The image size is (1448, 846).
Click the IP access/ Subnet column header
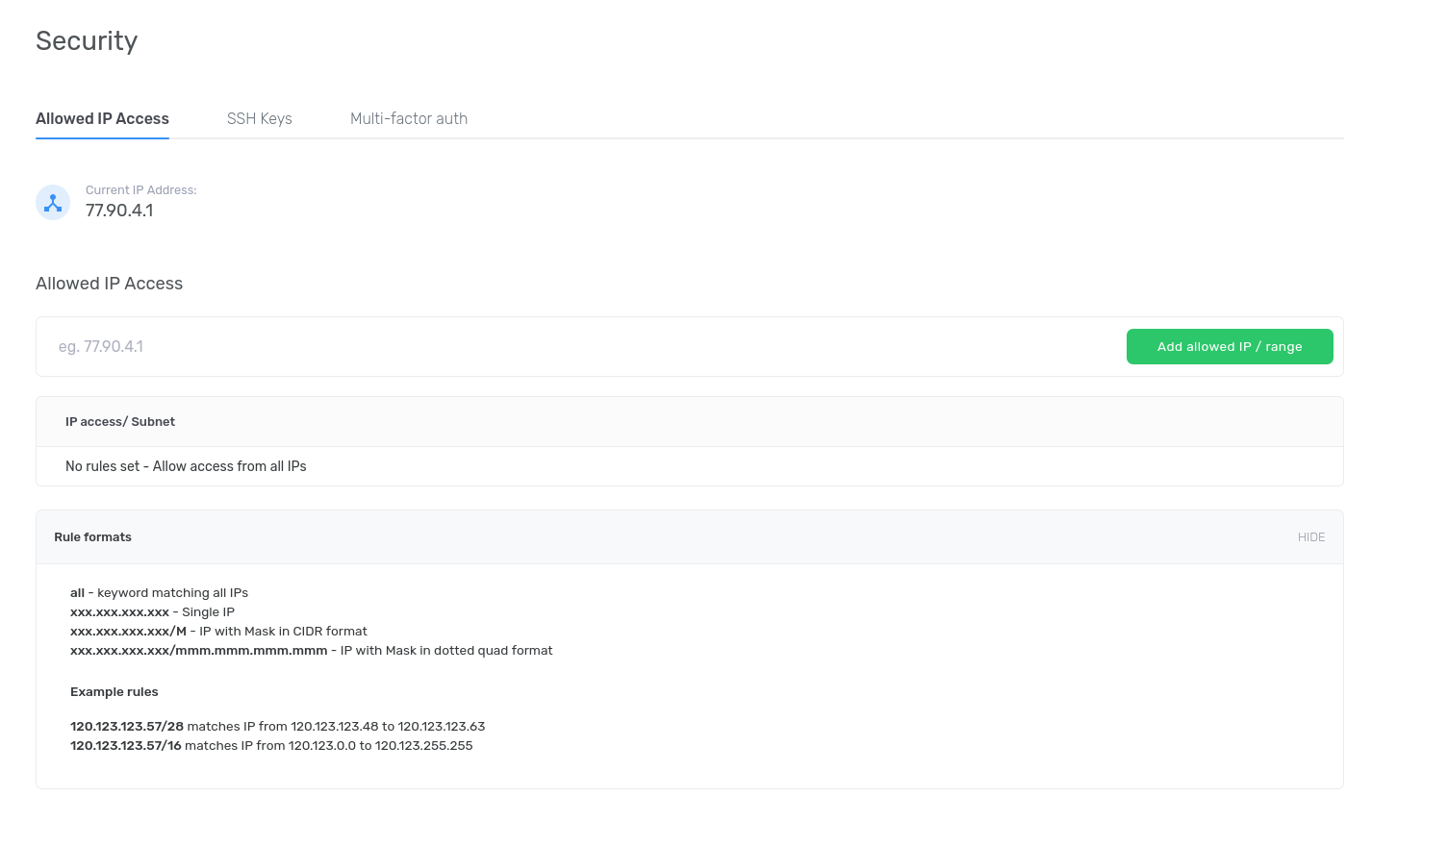point(120,422)
